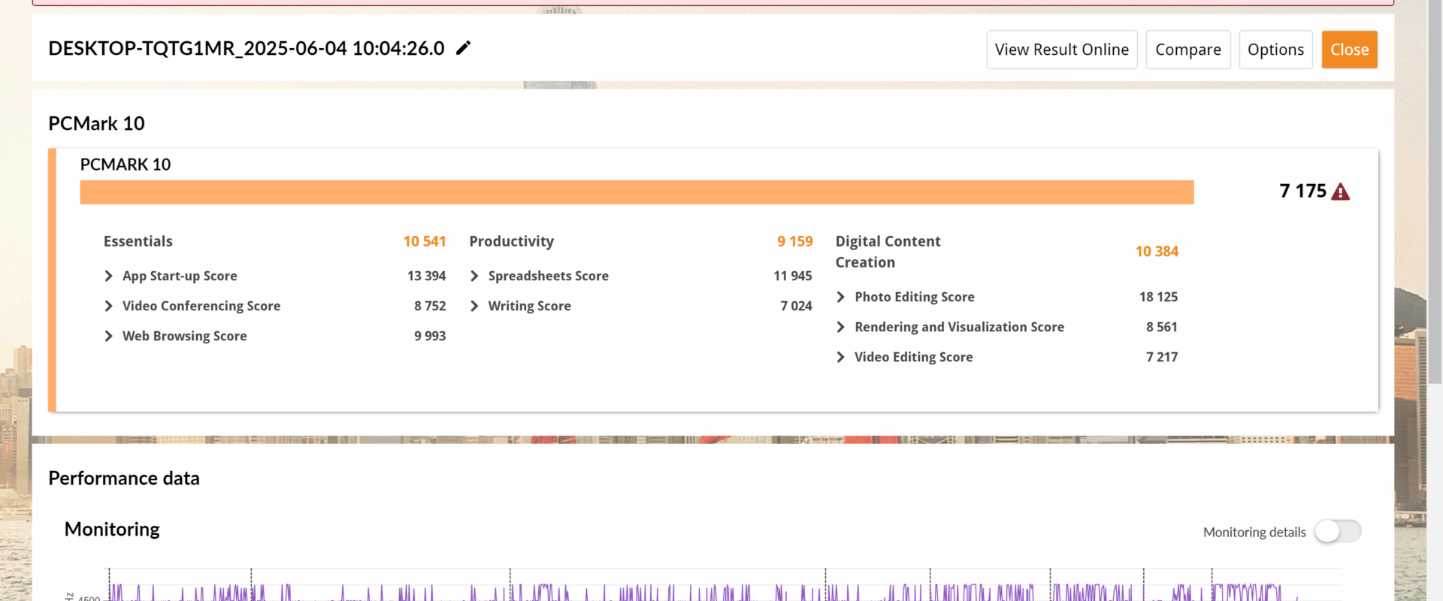Close the result with orange Close button
This screenshot has width=1443, height=601.
[1349, 50]
